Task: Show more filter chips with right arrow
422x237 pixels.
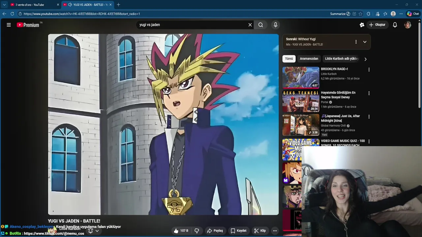Action: point(365,59)
